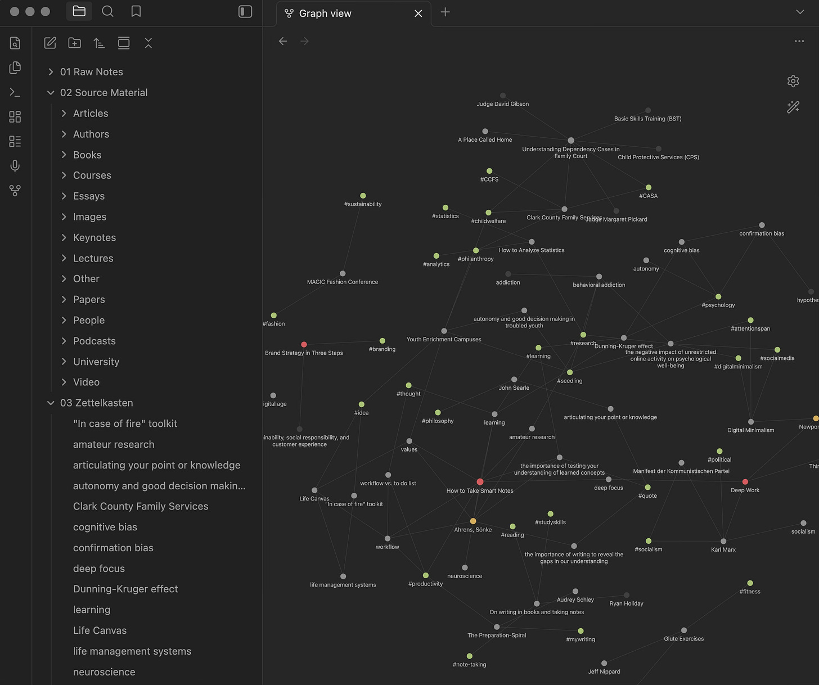The width and height of the screenshot is (819, 685).
Task: Select the How to Take Smart Notes node
Action: pyautogui.click(x=480, y=482)
